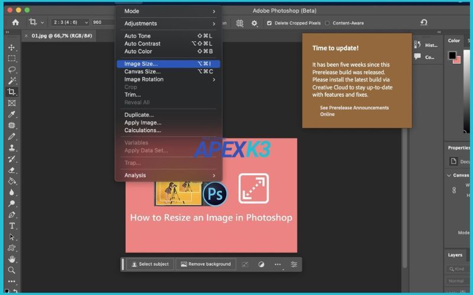Select the Hand tool
473x295 pixels.
[x=12, y=259]
